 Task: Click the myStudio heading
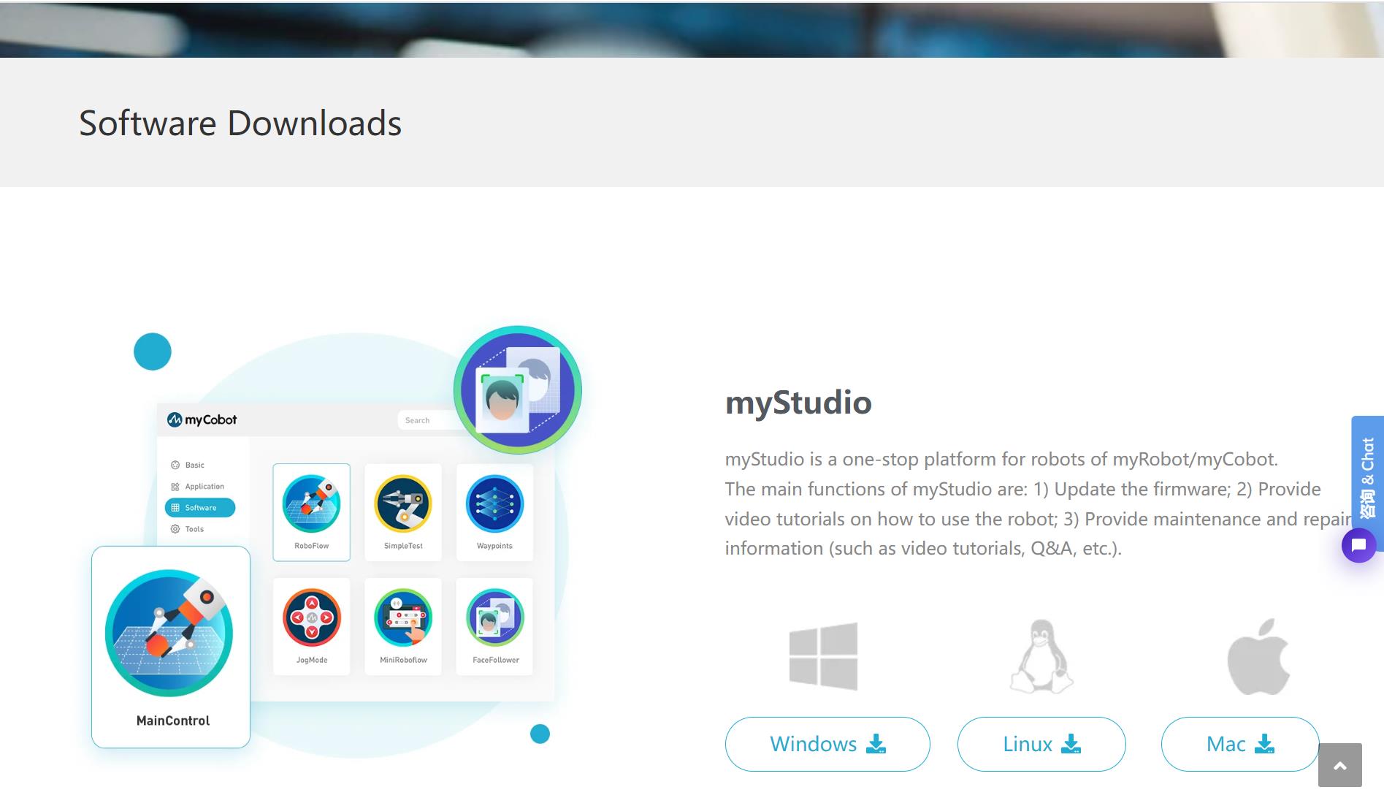point(798,403)
